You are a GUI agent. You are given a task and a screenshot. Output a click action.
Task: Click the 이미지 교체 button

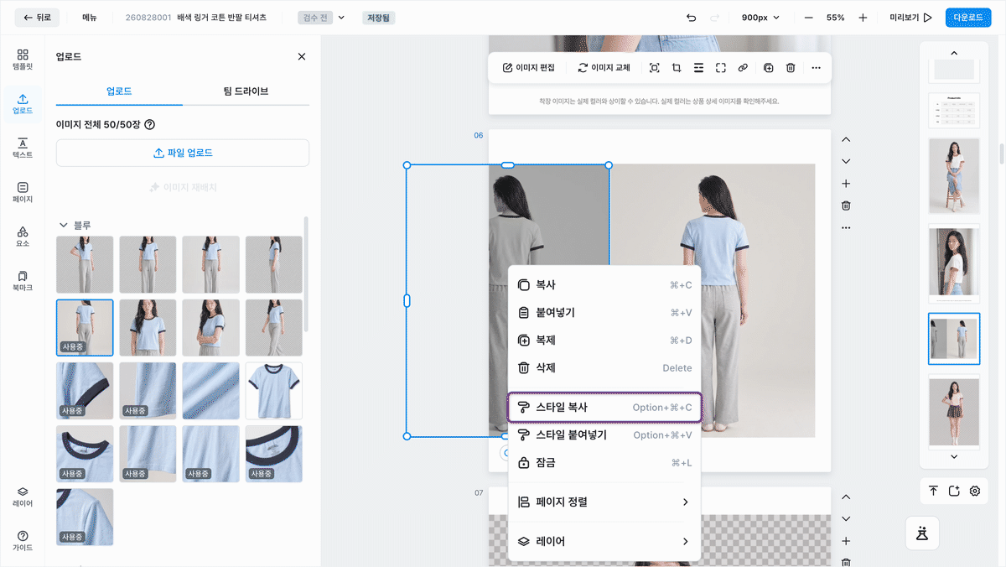[x=604, y=68]
